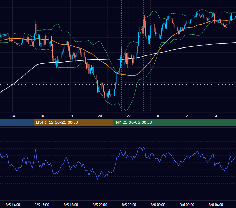This screenshot has height=208, width=236.
Task: Click the London 15:30-21:00 JST session band
Action: pyautogui.click(x=74, y=122)
